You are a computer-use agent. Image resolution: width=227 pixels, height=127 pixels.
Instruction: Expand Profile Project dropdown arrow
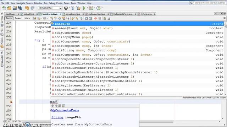[x=102, y=8]
